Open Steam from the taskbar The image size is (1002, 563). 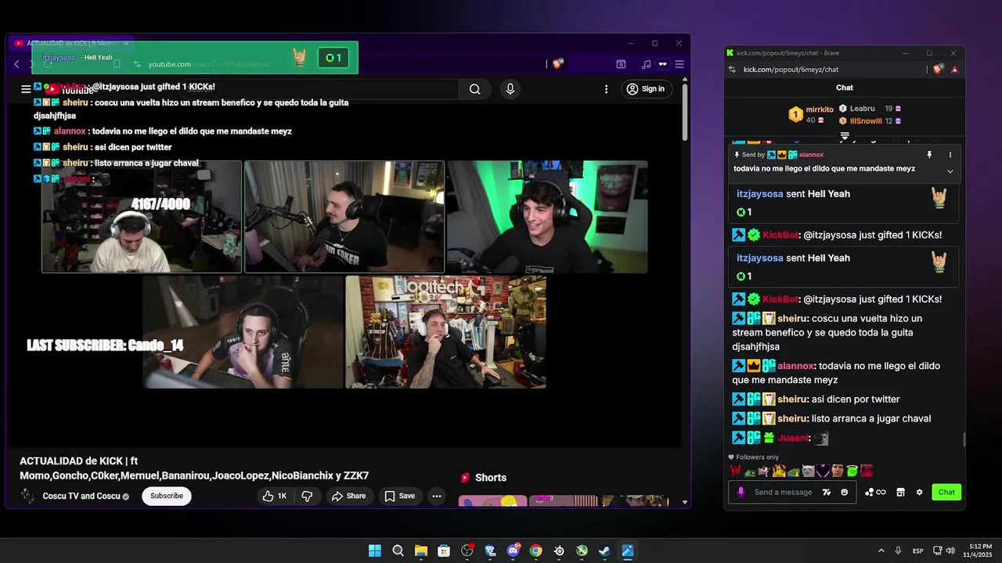point(604,550)
